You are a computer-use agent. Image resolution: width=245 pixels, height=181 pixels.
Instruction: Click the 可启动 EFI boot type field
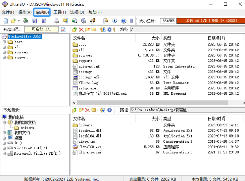tap(42, 29)
